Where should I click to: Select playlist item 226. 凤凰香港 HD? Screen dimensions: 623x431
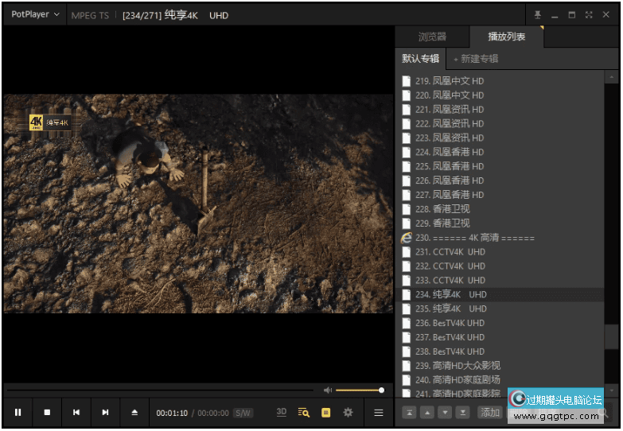click(500, 181)
